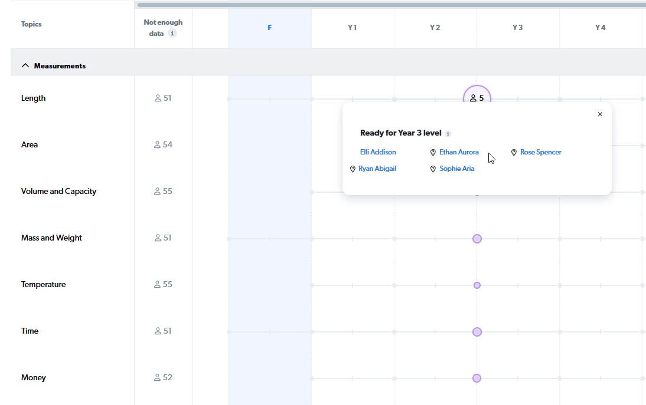Click info icon beside Not enough data
Viewport: 646px width, 405px height.
click(172, 33)
